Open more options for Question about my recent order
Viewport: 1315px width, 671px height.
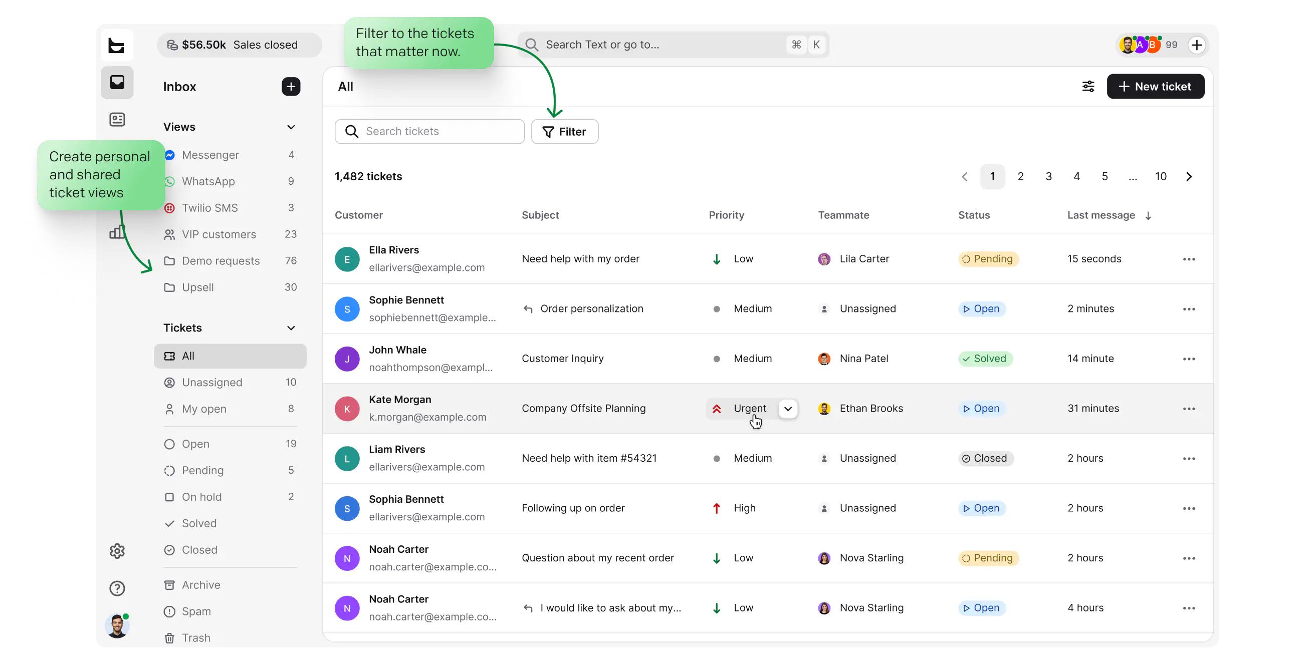(x=1189, y=558)
